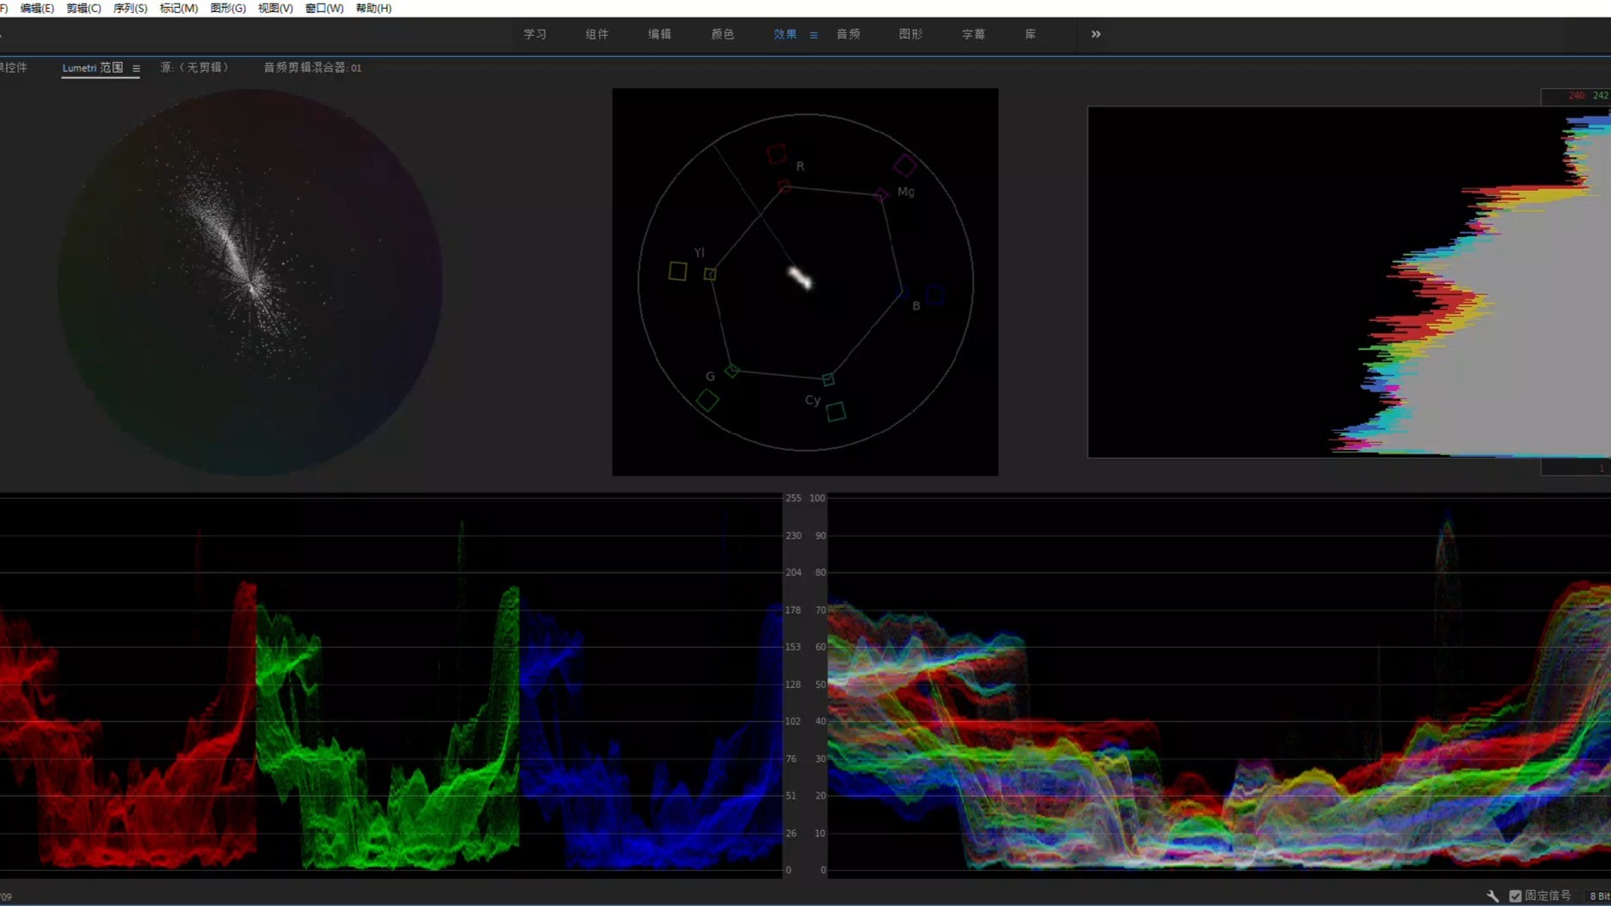Switch to the 颜色 workspace
This screenshot has height=906, width=1611.
(x=723, y=34)
